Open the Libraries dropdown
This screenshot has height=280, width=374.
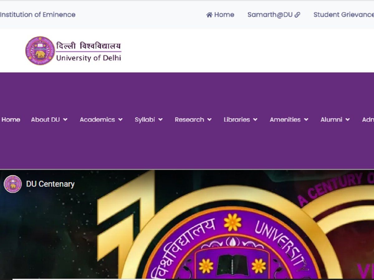point(241,119)
